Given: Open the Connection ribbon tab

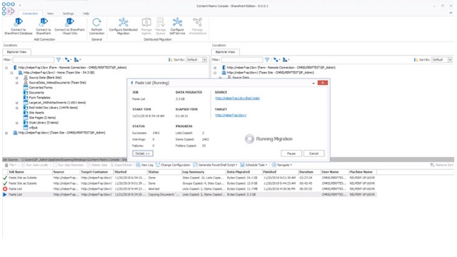Looking at the screenshot, I should [30, 14].
